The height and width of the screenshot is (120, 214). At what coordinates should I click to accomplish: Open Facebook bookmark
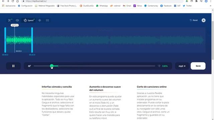click(x=166, y=6)
